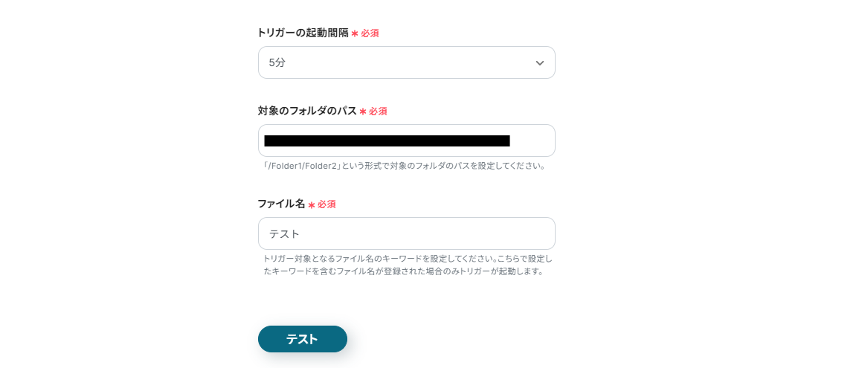Focus the ファイル名 input field
This screenshot has width=859, height=368.
click(406, 233)
